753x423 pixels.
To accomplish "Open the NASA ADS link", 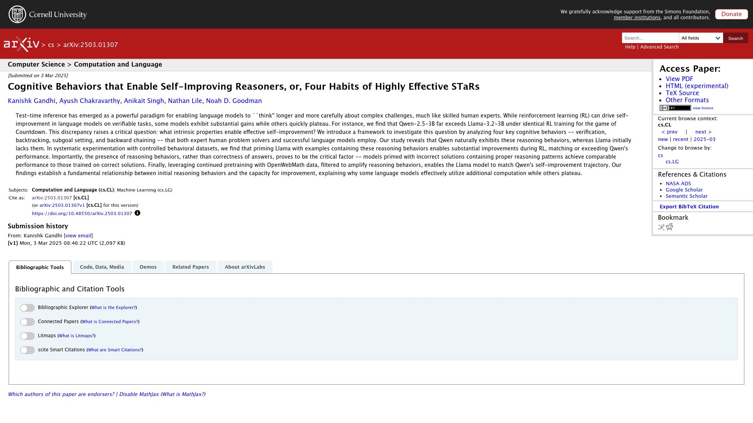I will 678,184.
